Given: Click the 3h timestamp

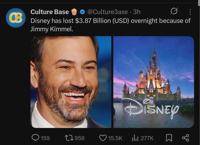Looking at the screenshot, I should click(x=137, y=12).
